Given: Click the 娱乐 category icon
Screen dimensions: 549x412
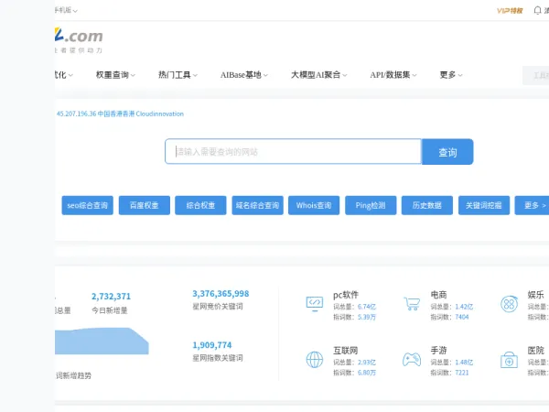Looking at the screenshot, I should [x=509, y=304].
